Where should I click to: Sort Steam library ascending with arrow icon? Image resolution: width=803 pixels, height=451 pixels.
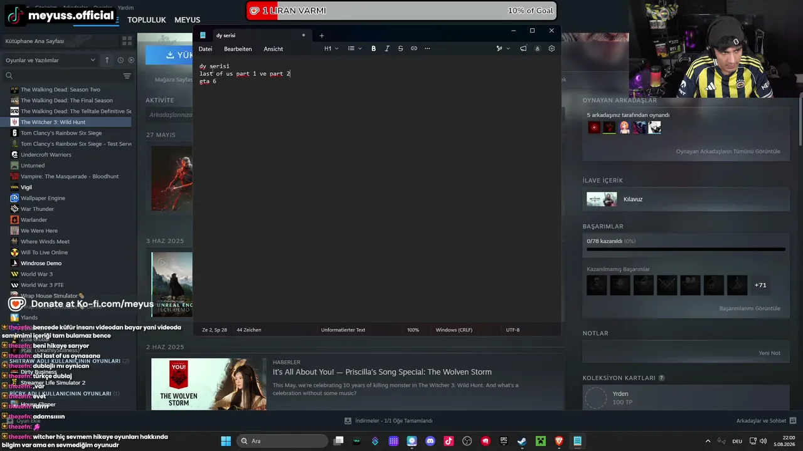[107, 60]
